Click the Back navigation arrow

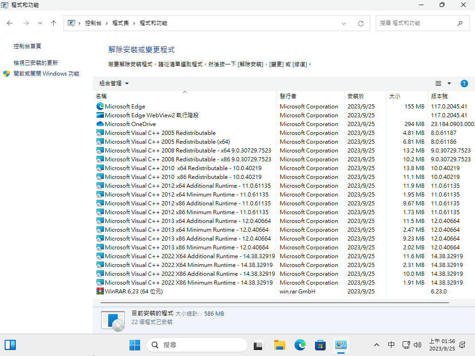coord(10,23)
